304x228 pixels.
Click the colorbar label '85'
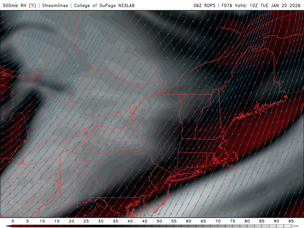(x=262, y=221)
